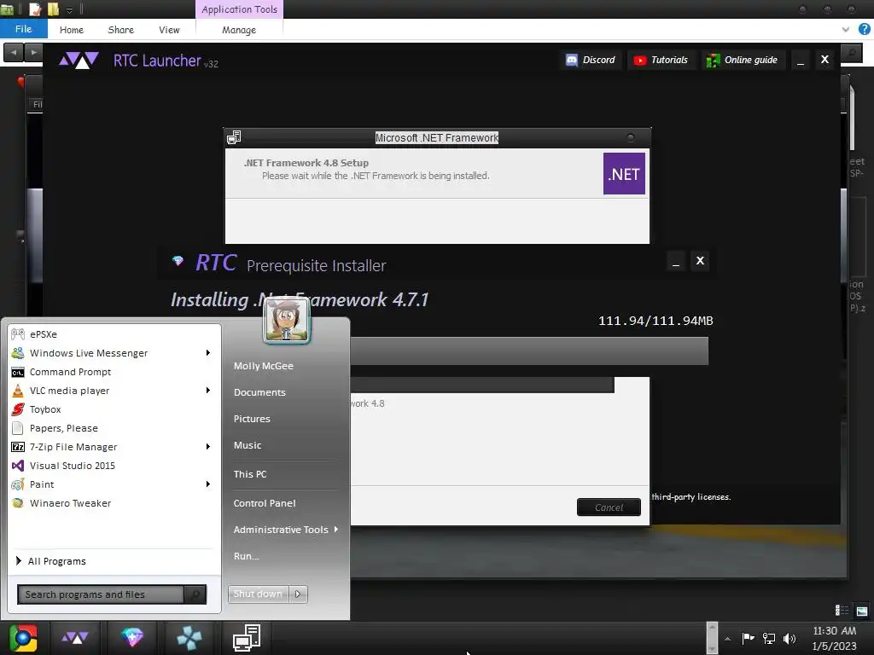Switch Explorer to details view icon
The width and height of the screenshot is (874, 655).
tap(842, 611)
